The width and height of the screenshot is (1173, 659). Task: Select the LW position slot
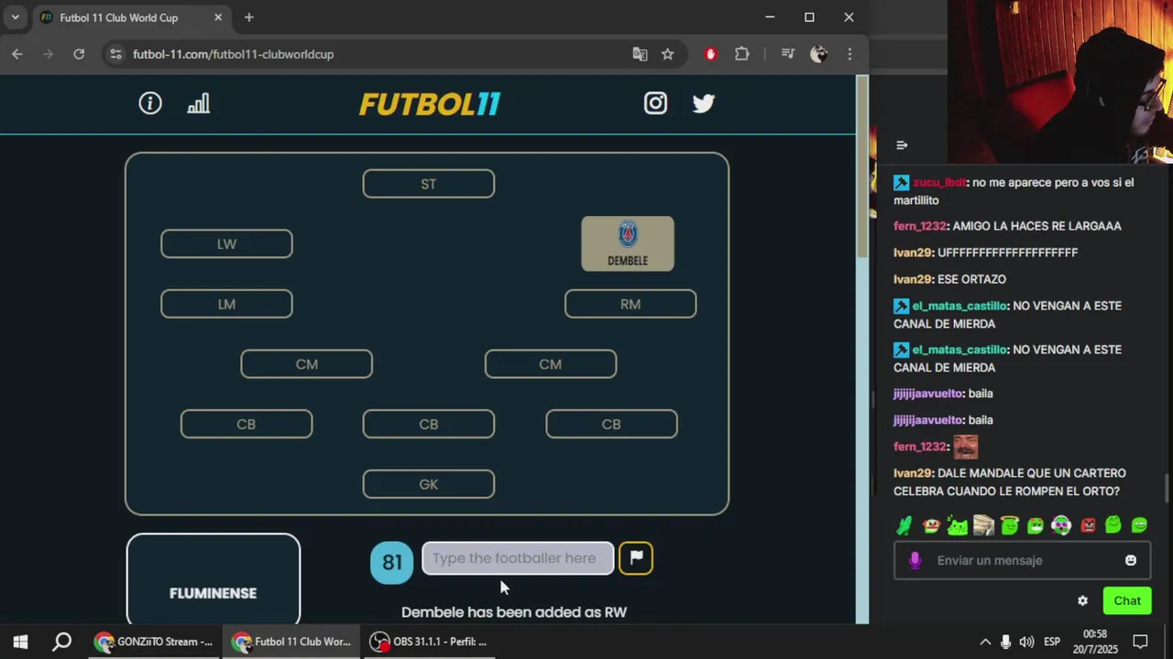(226, 244)
